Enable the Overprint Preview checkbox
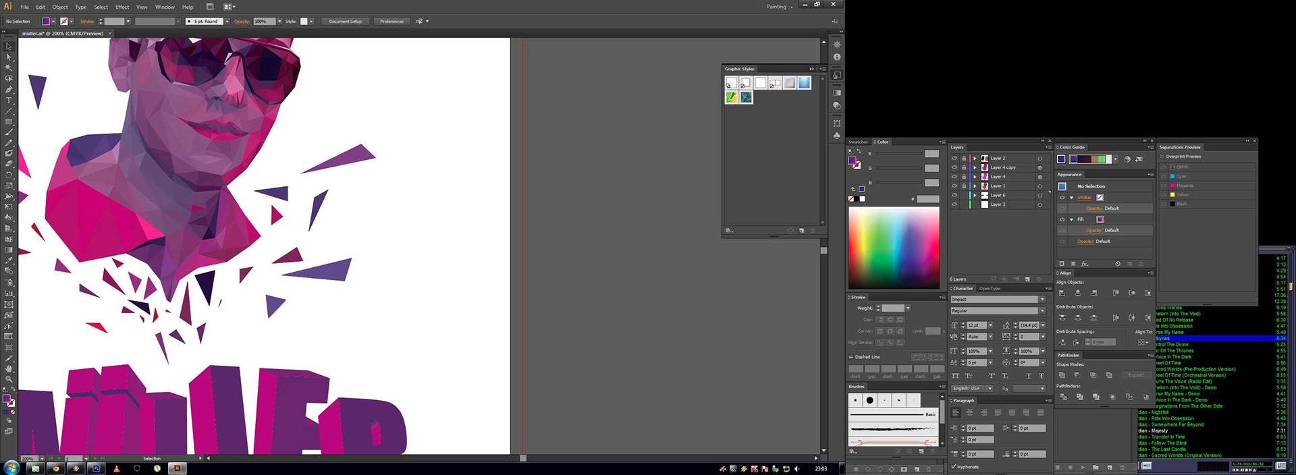The width and height of the screenshot is (1296, 475). tap(1162, 157)
